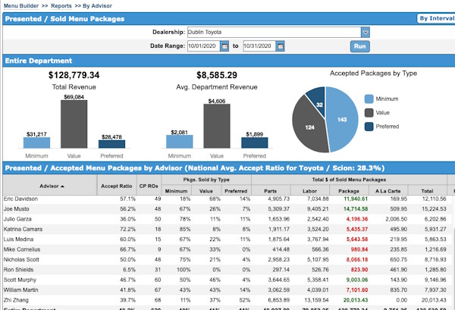This screenshot has width=455, height=310.
Task: Click the Preferred legend swatch icon
Action: [x=369, y=127]
